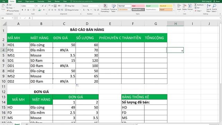Select the Sheet1 tab
The width and height of the screenshot is (222, 125).
coord(17,124)
